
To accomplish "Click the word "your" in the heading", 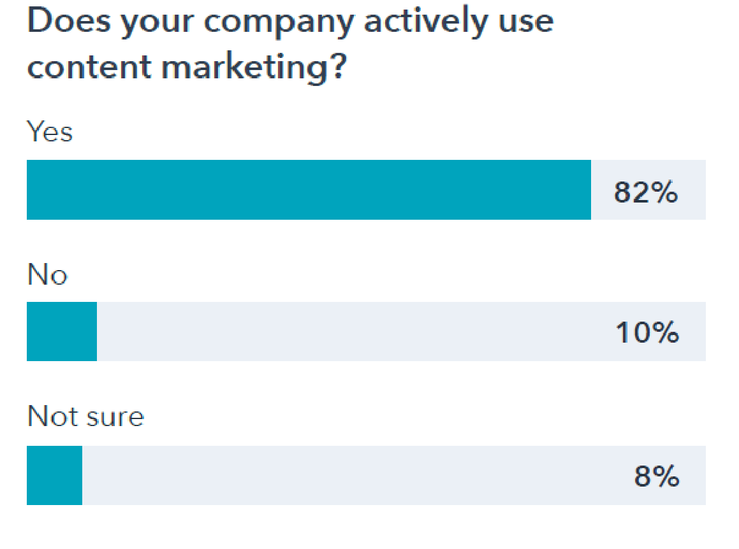I will point(151,24).
